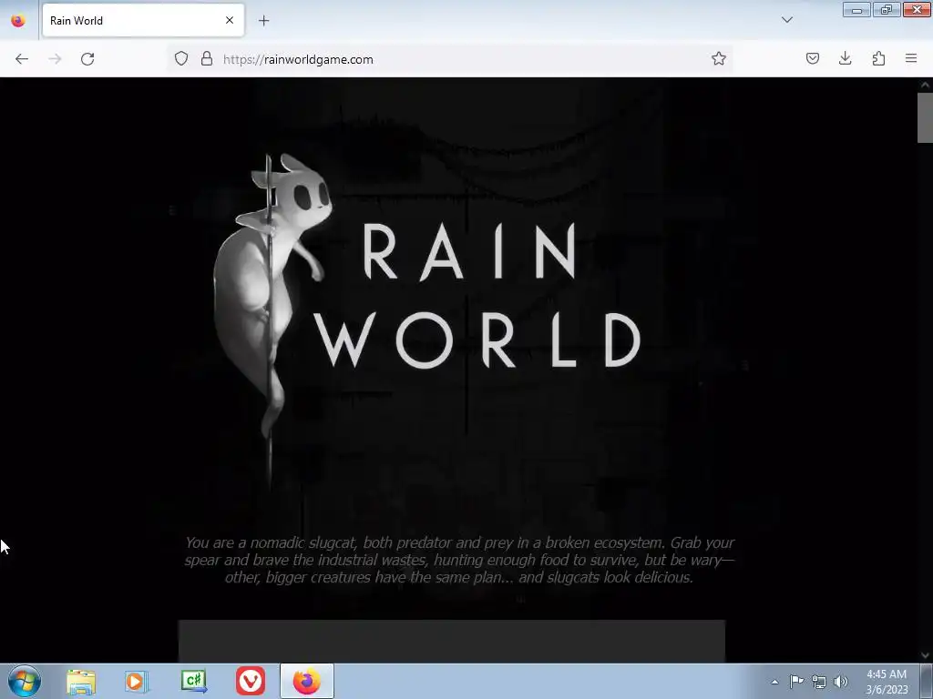
Task: Open the Windows Start menu
Action: click(25, 681)
